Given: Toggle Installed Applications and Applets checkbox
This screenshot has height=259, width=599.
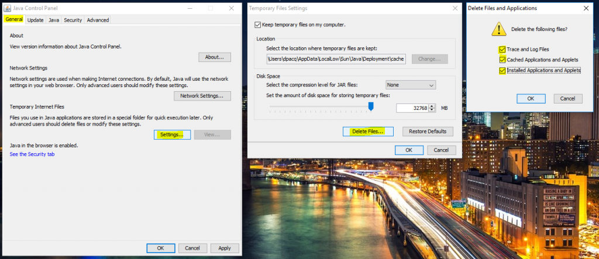Looking at the screenshot, I should click(x=502, y=71).
